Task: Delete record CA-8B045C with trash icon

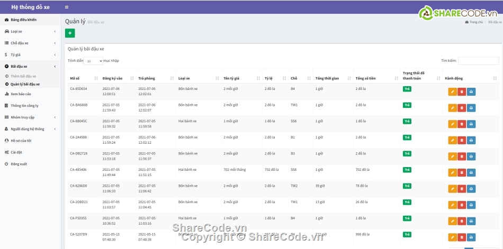Action: [x=462, y=124]
